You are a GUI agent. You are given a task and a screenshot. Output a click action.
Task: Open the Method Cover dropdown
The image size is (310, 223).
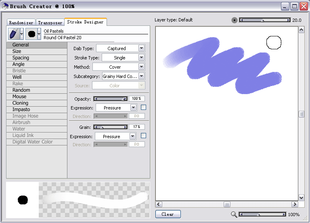tap(141, 67)
